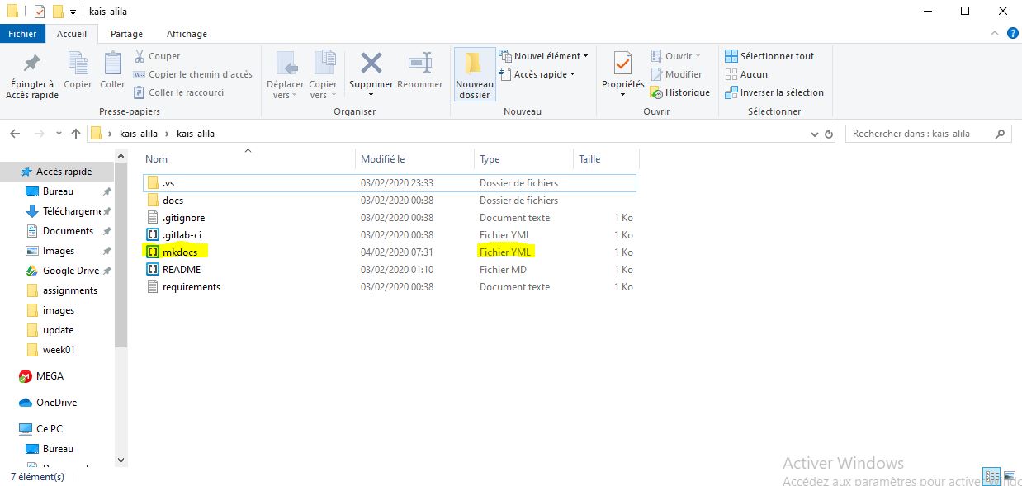This screenshot has height=486, width=1022.
Task: Click the navigation pane scrollbar
Action: coord(121,256)
